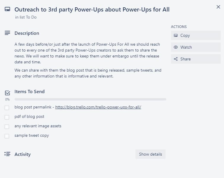Click the card icon beside the title
The width and height of the screenshot is (224, 178).
tap(7, 9)
